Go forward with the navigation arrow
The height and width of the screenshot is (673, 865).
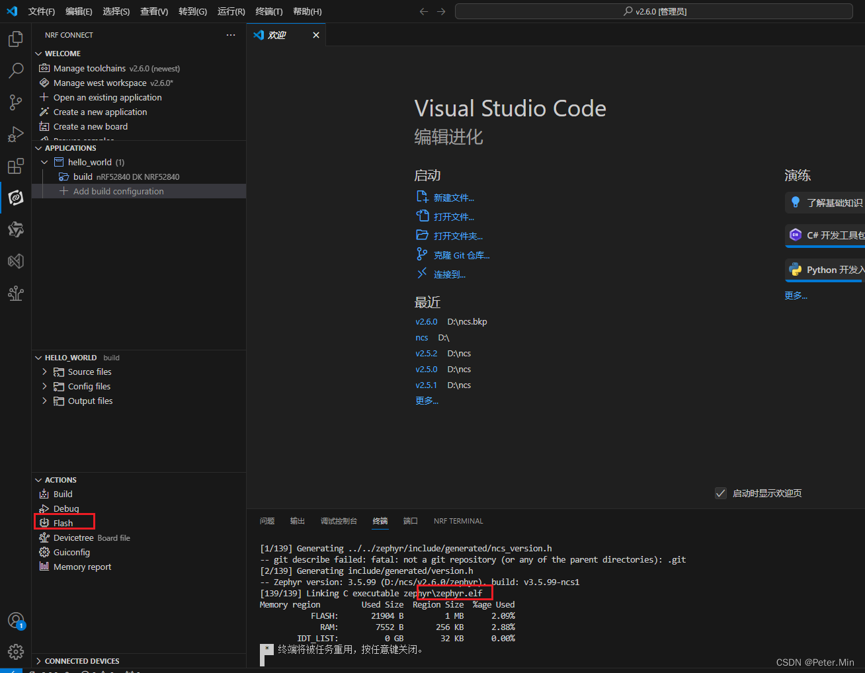point(441,11)
